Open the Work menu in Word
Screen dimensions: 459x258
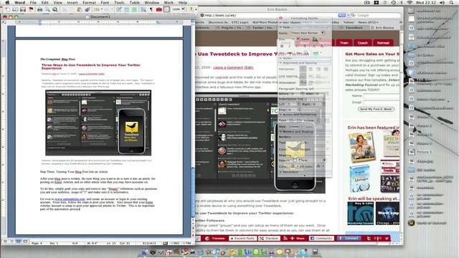point(169,2)
